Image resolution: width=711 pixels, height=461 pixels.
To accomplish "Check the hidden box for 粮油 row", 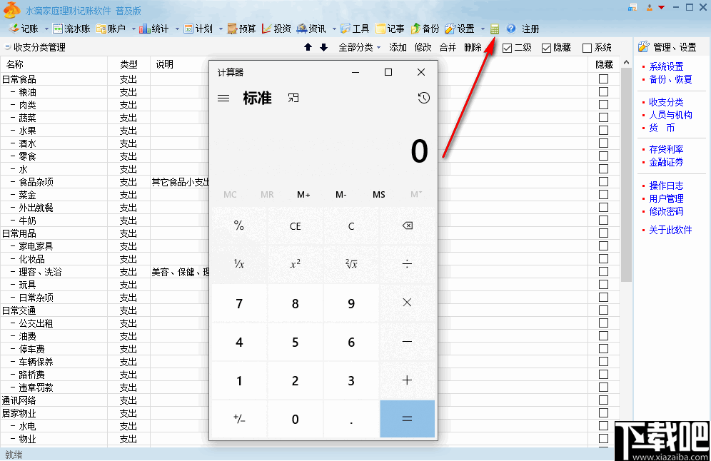I will tap(603, 91).
